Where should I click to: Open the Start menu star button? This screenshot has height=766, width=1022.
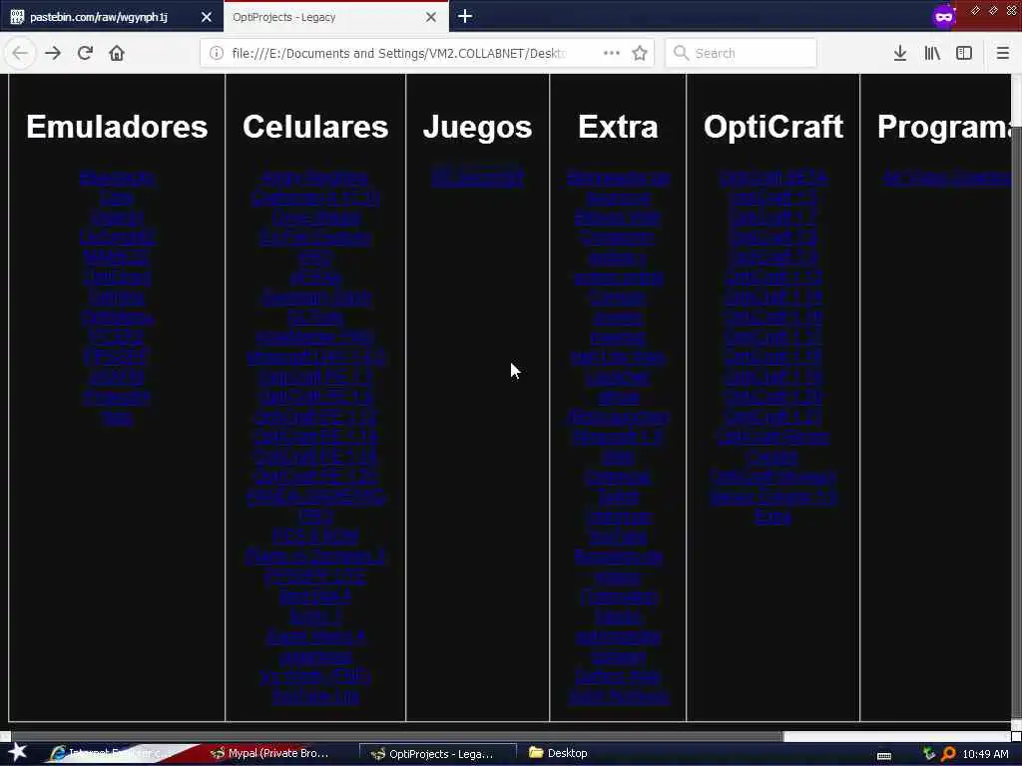point(17,752)
